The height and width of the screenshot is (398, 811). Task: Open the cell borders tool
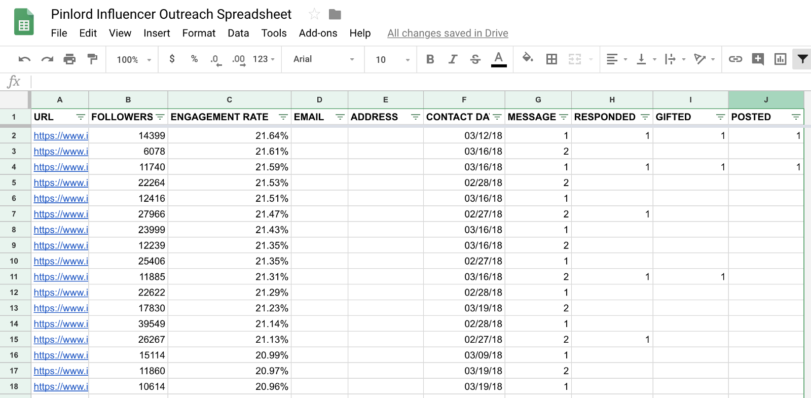tap(551, 59)
